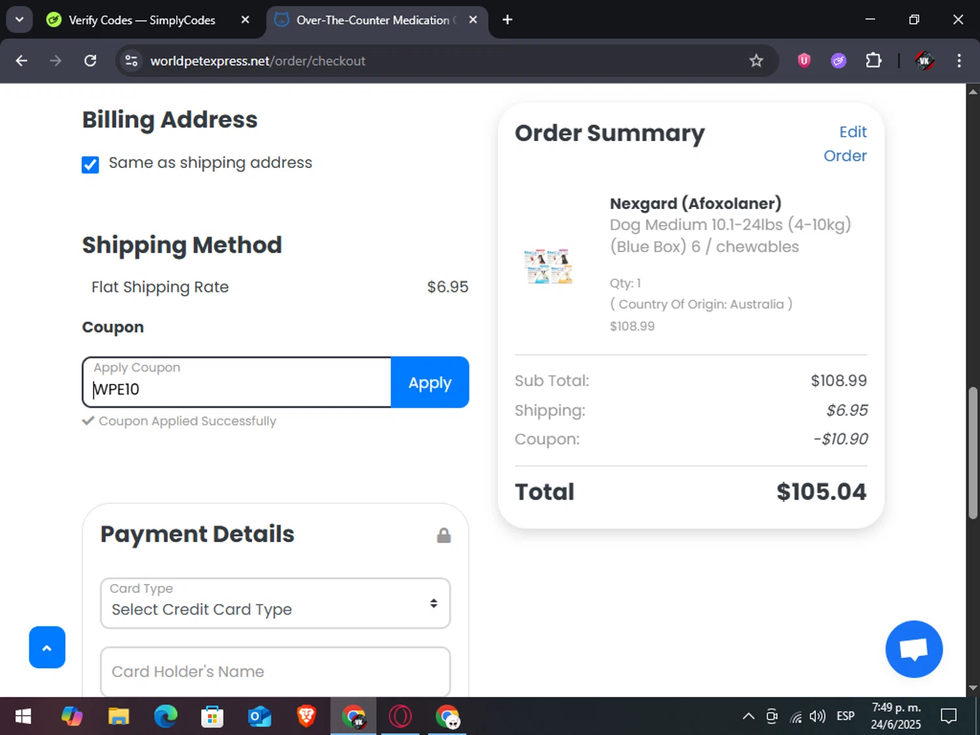Open the Windows Start menu
The image size is (980, 735).
coord(24,717)
